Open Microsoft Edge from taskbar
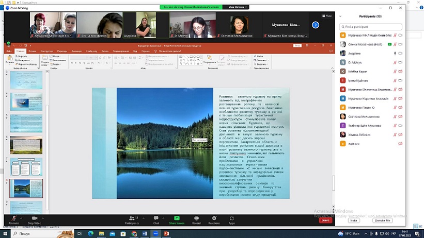424x238 pixels. (x=90, y=233)
